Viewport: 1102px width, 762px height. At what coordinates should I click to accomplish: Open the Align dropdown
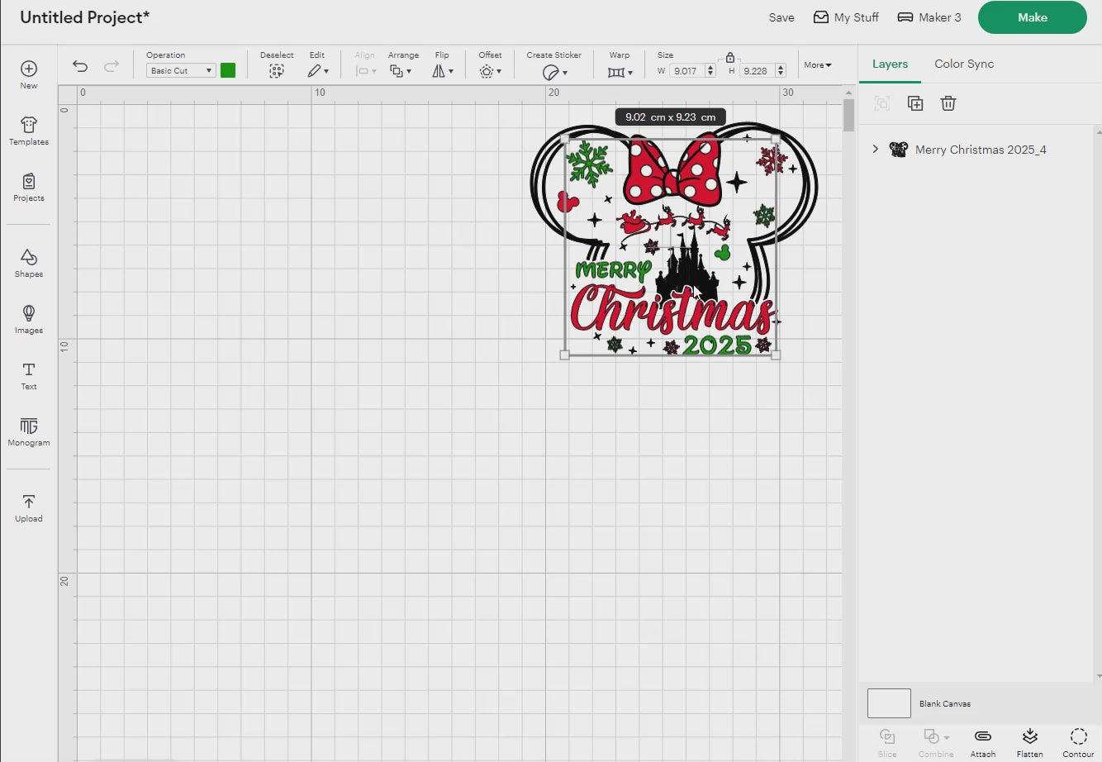point(365,71)
